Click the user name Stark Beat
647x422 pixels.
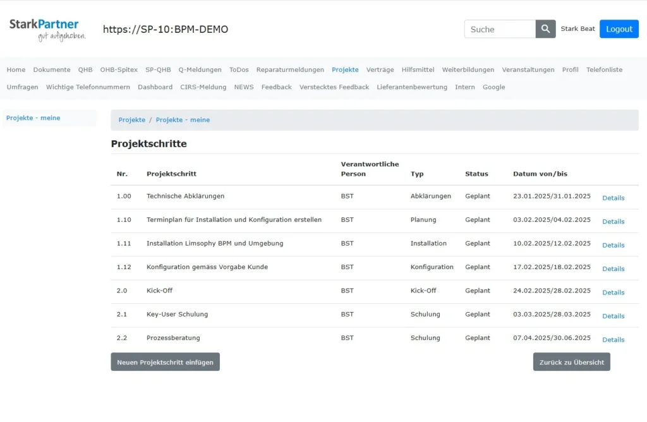577,29
